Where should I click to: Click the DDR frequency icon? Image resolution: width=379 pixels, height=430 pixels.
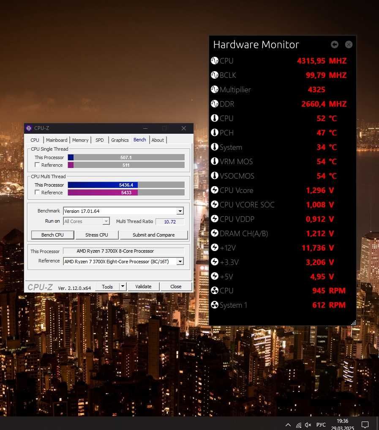tap(215, 104)
